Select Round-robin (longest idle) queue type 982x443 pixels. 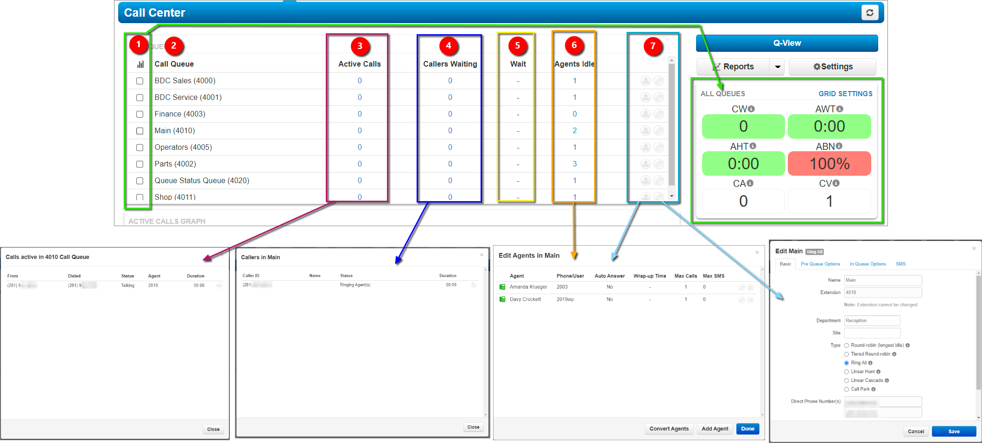coord(847,345)
